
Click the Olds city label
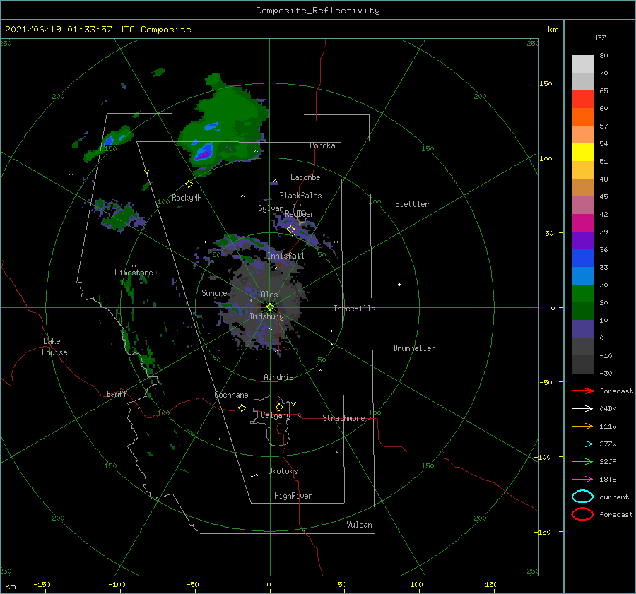pos(269,295)
